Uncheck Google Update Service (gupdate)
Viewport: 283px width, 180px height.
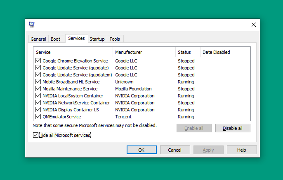[38, 68]
